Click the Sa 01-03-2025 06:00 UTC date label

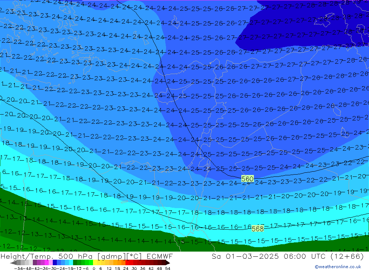click(x=287, y=256)
